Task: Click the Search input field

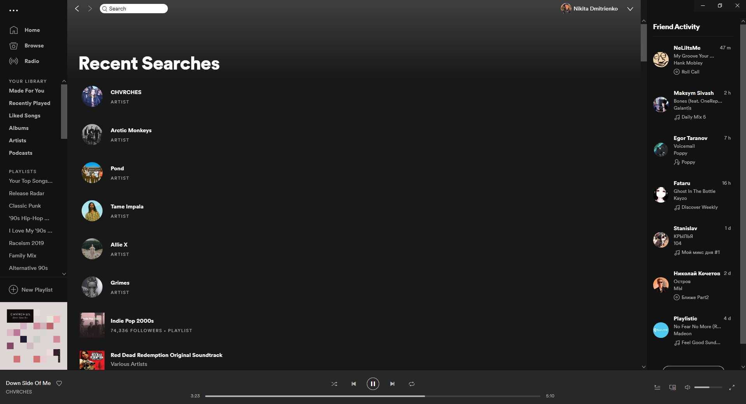Action: (x=134, y=9)
